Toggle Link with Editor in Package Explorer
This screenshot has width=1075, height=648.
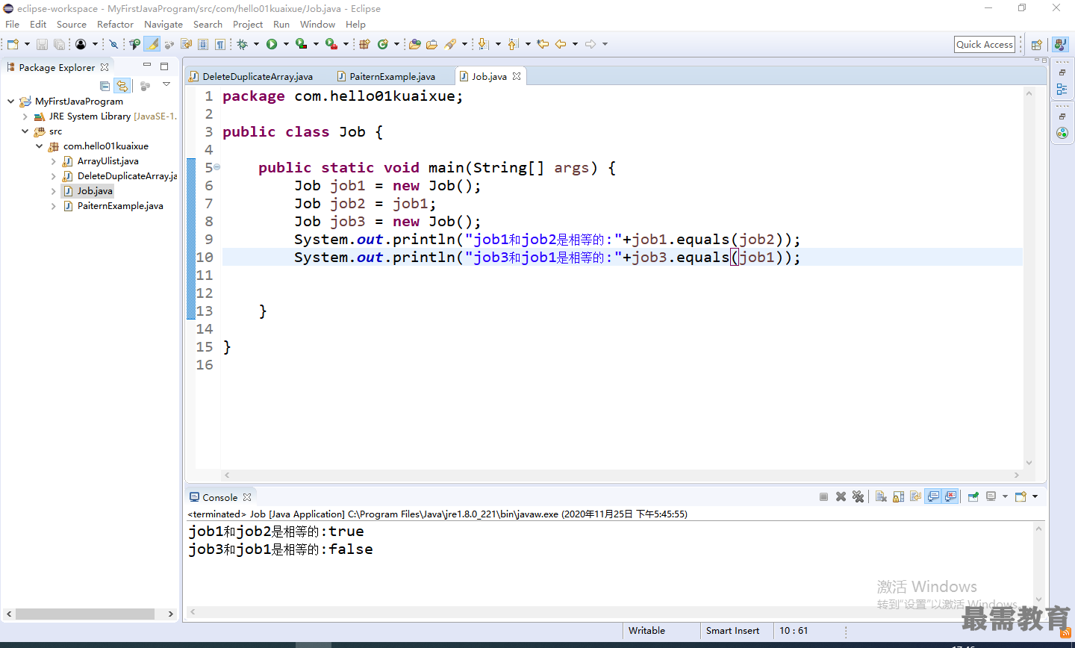[x=122, y=86]
